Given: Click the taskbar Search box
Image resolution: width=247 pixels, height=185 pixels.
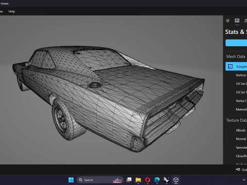Looking at the screenshot, I should click(100, 180).
